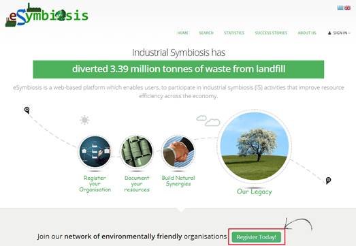Viewport: 356px width, 246px height.
Task: Click the eSymbiosis logo
Action: pos(47,15)
